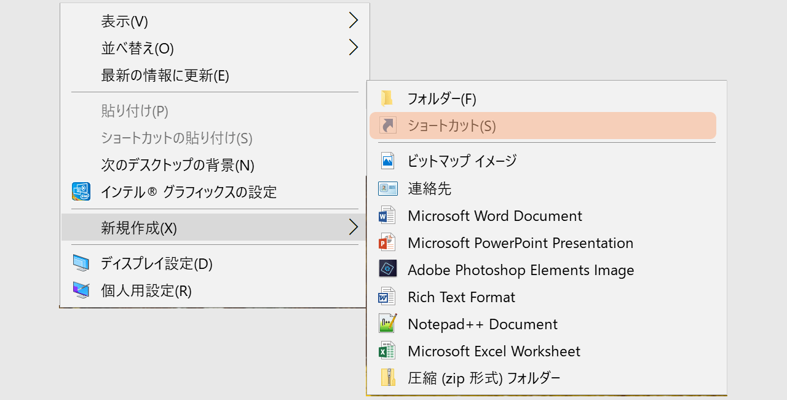This screenshot has width=787, height=400.
Task: Choose 最新の情報に更新(E) to refresh
Action: click(x=215, y=76)
